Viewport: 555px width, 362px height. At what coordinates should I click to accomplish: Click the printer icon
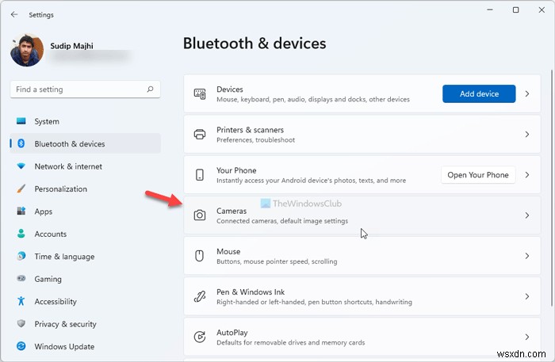pos(200,135)
